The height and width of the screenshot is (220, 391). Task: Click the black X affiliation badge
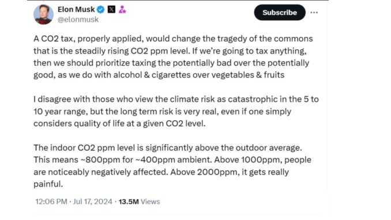[111, 9]
